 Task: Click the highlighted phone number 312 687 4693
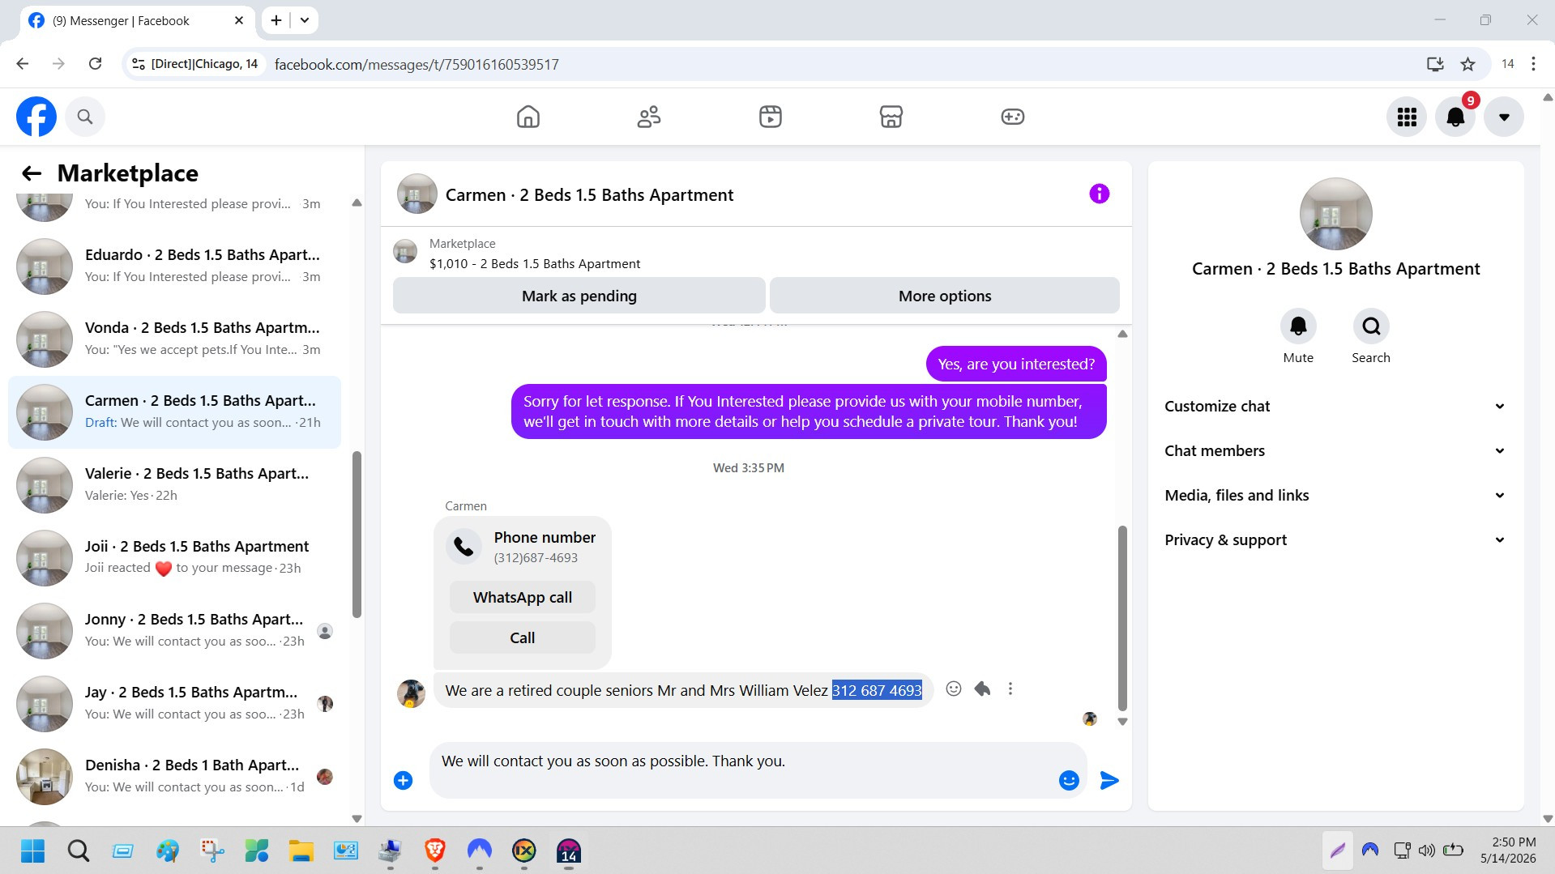(877, 691)
